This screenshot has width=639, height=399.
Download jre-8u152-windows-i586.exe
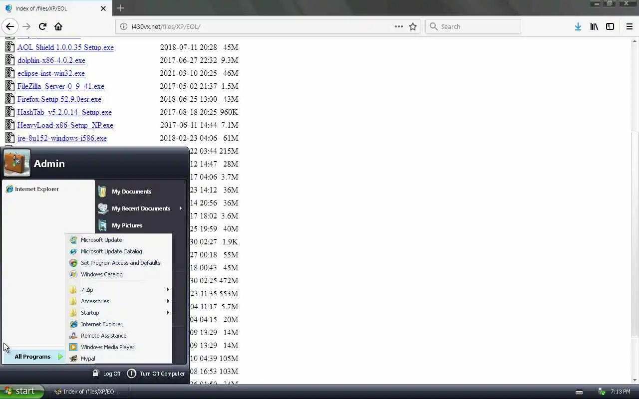coord(62,138)
